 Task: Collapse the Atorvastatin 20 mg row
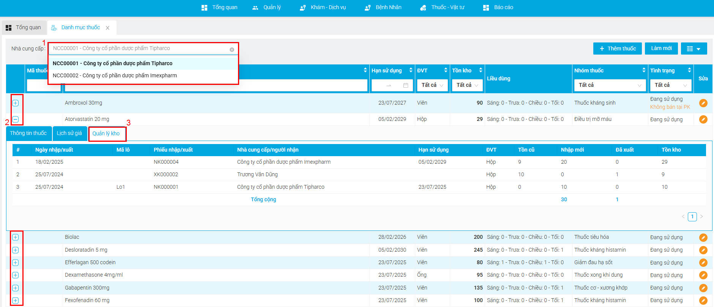(x=16, y=119)
